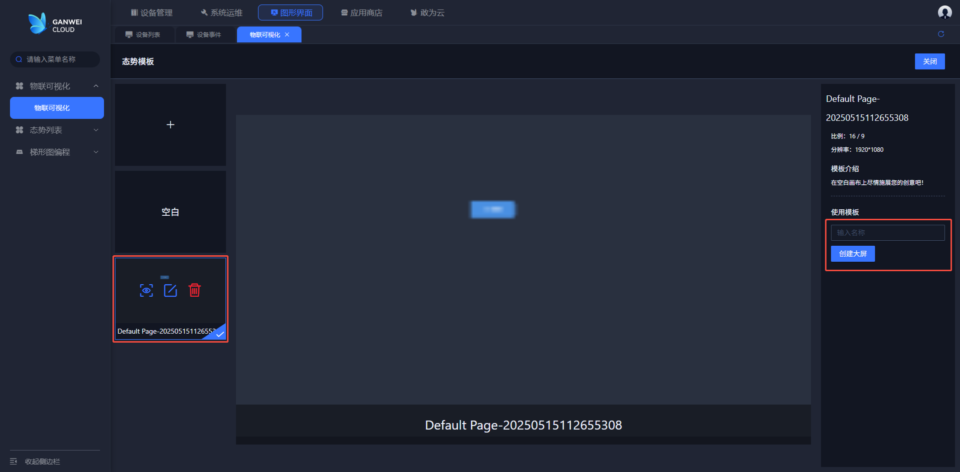
Task: Click the collapse sidebar icon
Action: (x=13, y=461)
